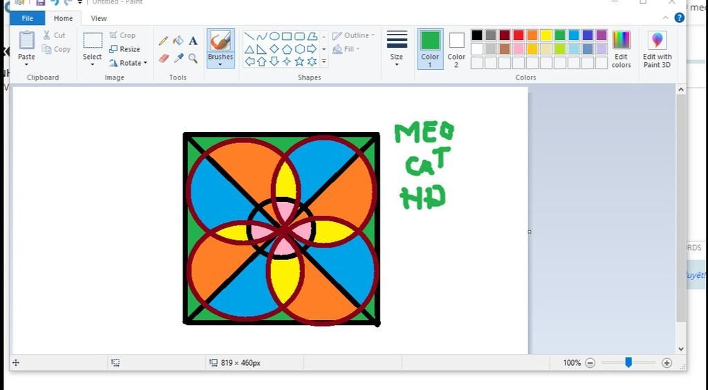Choose the Line shape

tap(249, 36)
